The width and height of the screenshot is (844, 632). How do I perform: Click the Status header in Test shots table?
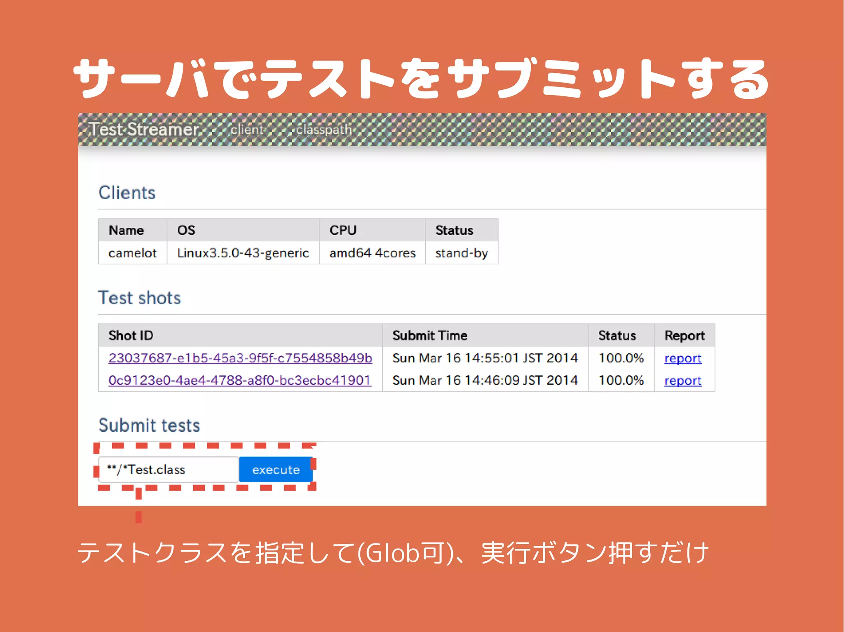pos(621,335)
